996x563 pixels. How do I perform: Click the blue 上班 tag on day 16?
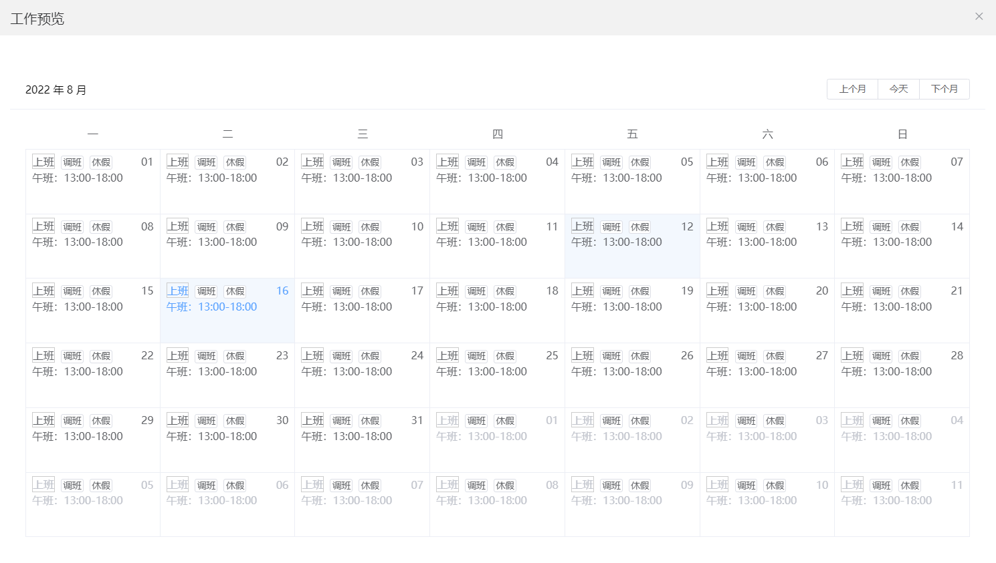178,291
